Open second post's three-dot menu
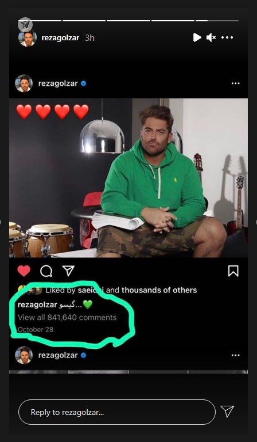The width and height of the screenshot is (257, 442). [x=235, y=356]
